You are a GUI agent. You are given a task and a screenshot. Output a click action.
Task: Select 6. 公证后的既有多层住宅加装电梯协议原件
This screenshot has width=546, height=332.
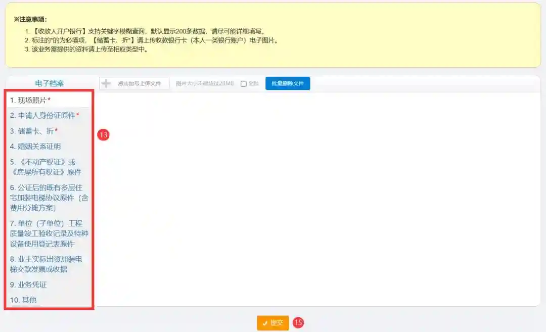[x=49, y=198]
